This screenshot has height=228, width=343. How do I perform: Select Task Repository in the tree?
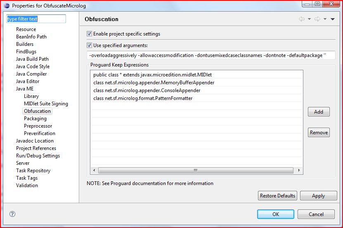coord(33,171)
